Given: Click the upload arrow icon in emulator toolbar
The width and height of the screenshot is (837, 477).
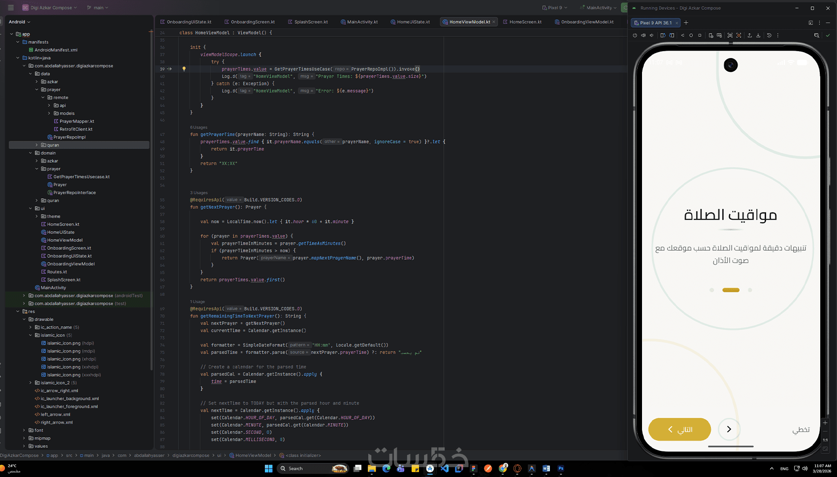Looking at the screenshot, I should pos(749,35).
